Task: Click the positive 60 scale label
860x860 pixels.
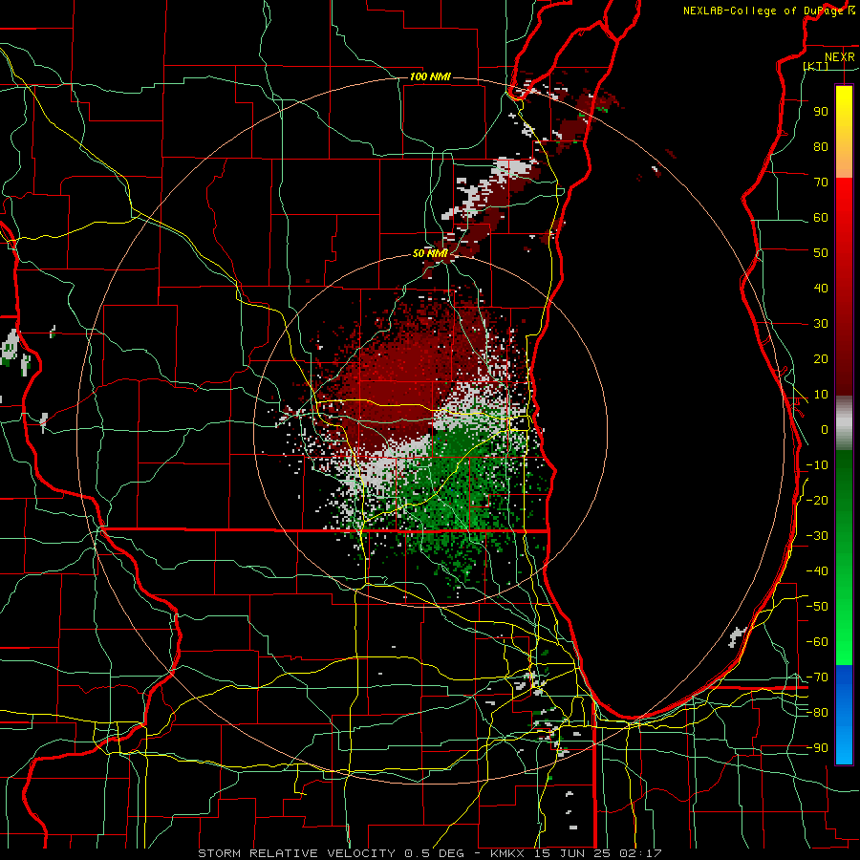Action: click(821, 217)
